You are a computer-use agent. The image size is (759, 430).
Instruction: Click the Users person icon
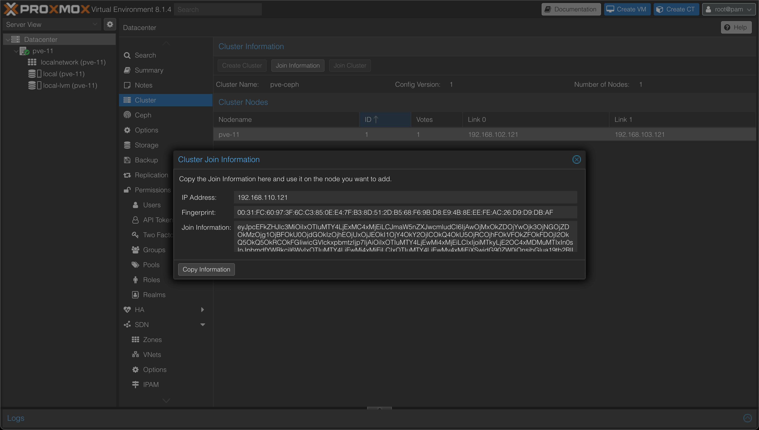136,205
